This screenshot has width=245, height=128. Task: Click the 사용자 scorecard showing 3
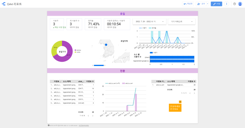coord(57,24)
